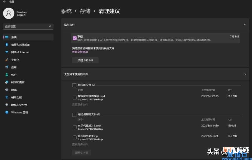Click file name 京东试用助手.zip
Screen dimensions: 252x160
88,136
